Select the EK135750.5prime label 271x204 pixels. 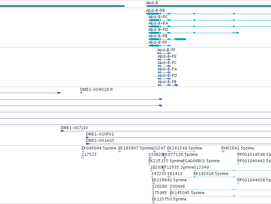point(169,200)
